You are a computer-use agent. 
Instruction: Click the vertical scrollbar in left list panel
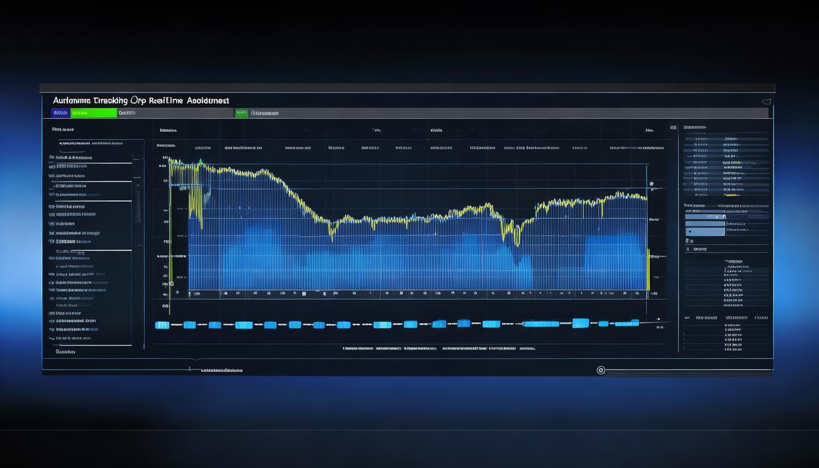click(x=137, y=204)
